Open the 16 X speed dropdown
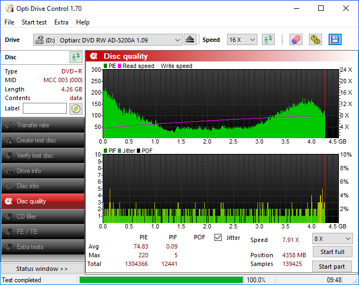Viewport: 359px width, 285px height. 242,40
